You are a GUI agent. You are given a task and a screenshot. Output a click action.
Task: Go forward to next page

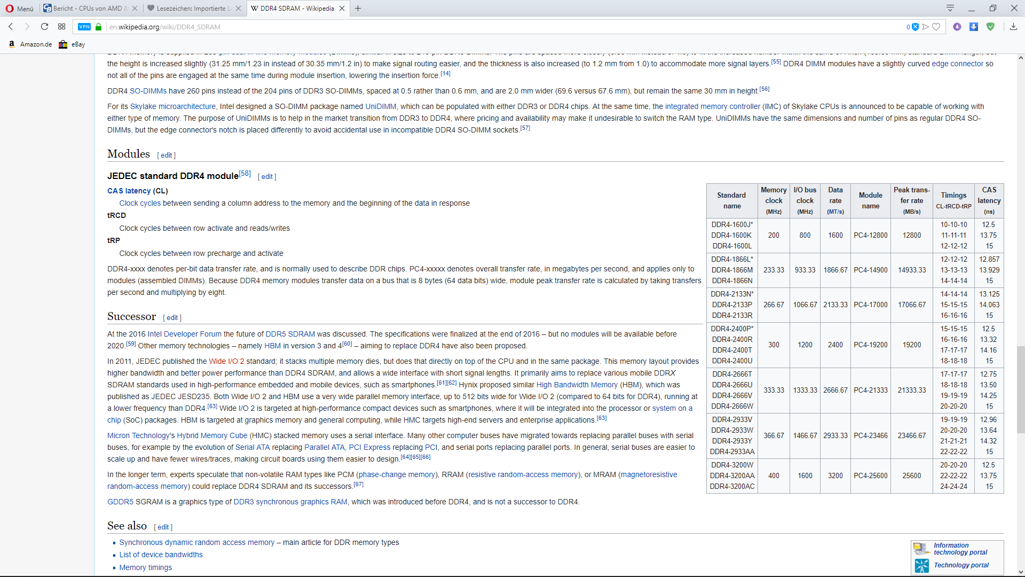27,27
